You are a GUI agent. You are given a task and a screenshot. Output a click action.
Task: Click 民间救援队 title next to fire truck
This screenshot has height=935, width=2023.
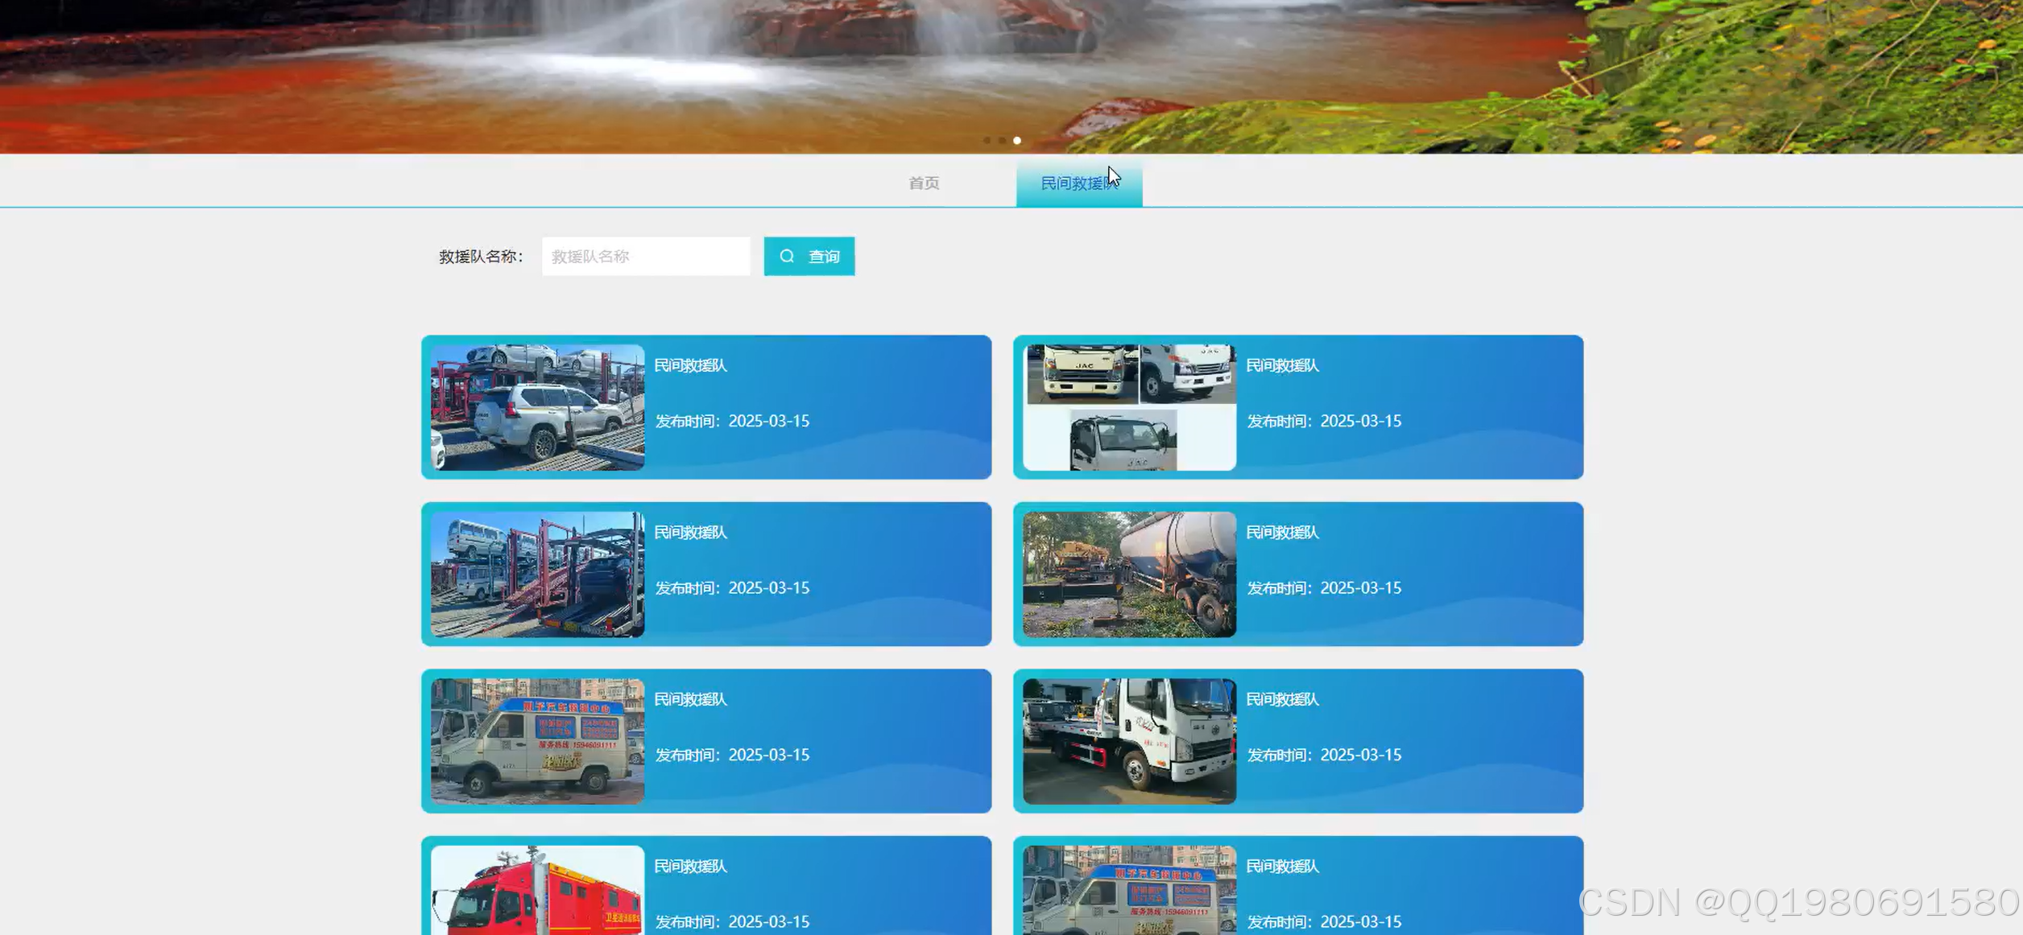[690, 866]
